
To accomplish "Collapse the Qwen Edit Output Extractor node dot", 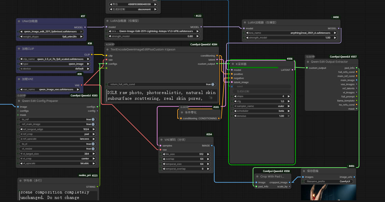I will point(308,62).
